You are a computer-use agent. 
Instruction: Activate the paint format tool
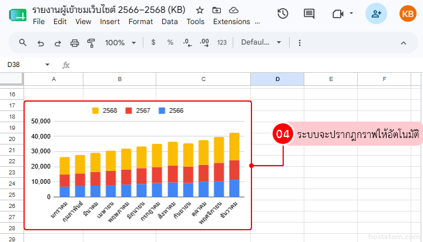point(91,43)
